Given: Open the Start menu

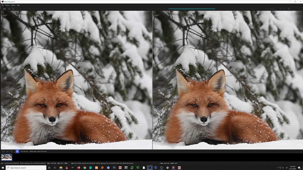Looking at the screenshot, I should click(x=3, y=168).
